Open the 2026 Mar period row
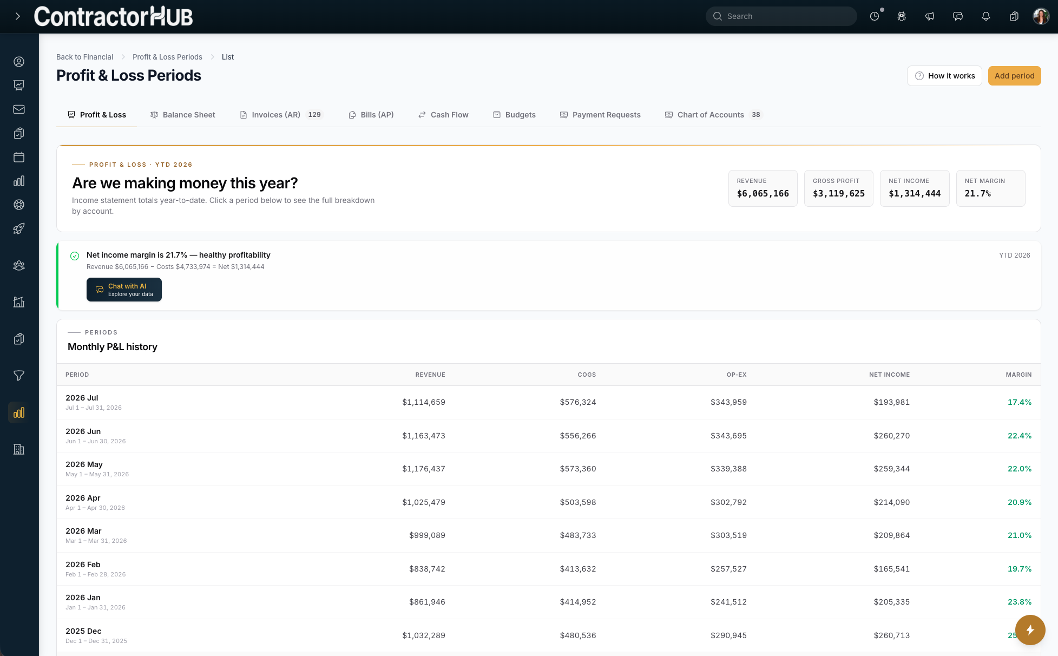 click(548, 535)
